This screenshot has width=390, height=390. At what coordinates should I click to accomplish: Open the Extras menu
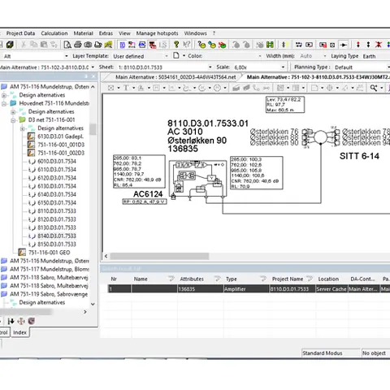click(x=106, y=33)
